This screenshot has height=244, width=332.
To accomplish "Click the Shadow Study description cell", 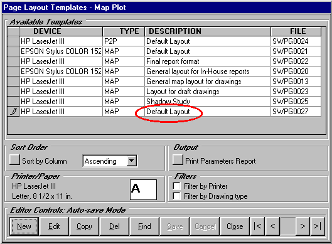I will [x=208, y=102].
